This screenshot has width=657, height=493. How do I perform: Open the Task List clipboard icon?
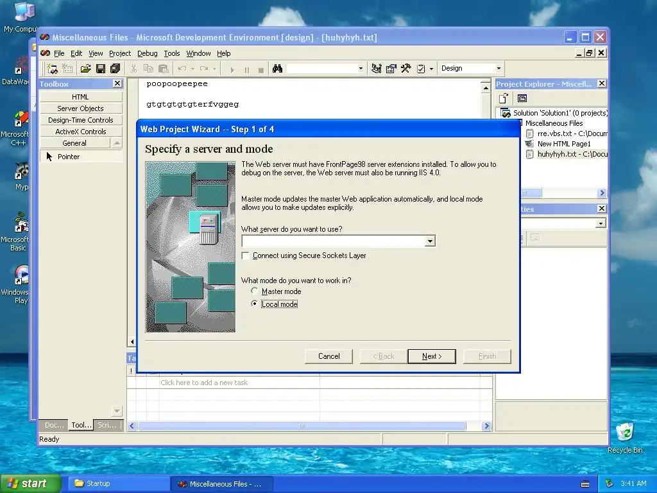(x=421, y=69)
